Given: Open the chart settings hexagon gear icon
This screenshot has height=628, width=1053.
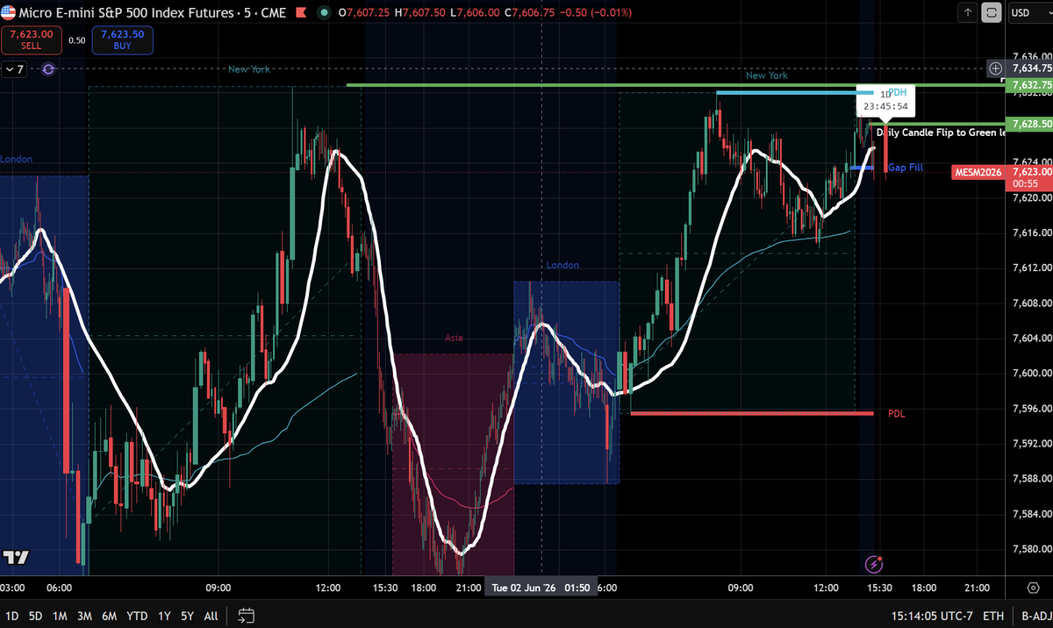Looking at the screenshot, I should (x=1032, y=587).
